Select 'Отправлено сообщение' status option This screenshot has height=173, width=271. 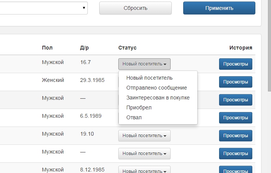[156, 88]
